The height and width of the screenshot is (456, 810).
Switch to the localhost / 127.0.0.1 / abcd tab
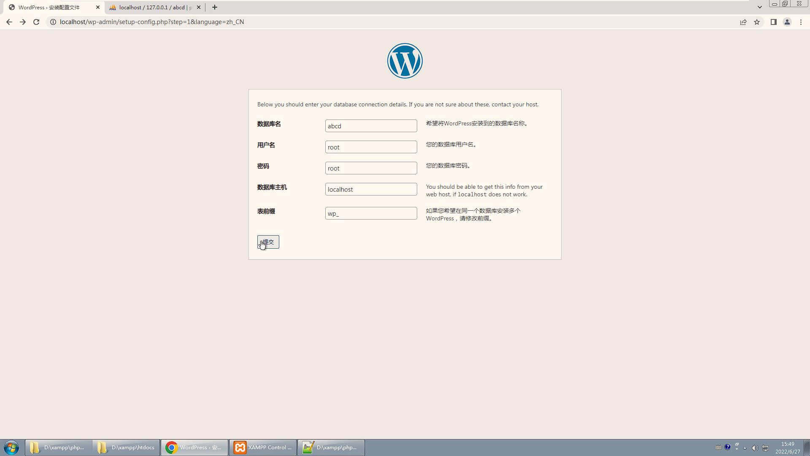[154, 7]
